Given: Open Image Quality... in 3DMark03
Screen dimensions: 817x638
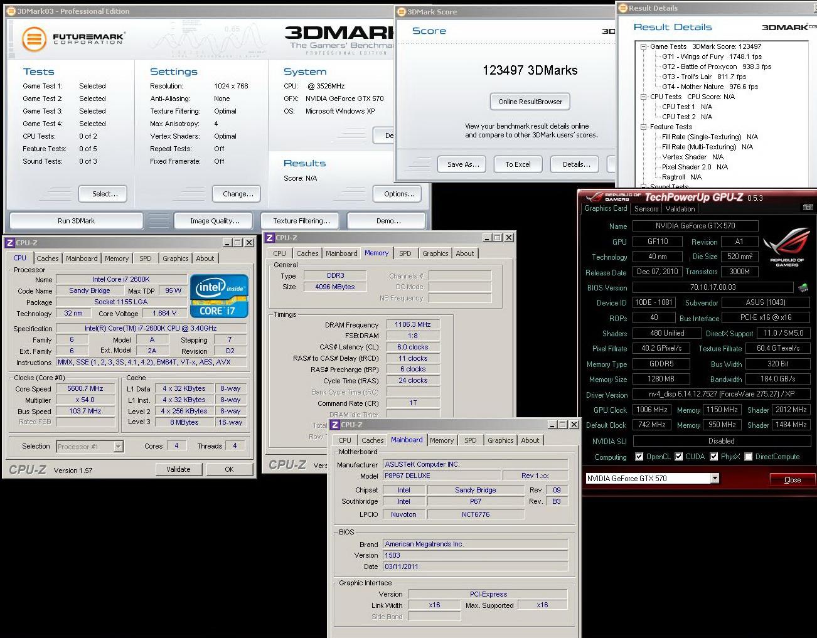Looking at the screenshot, I should 214,221.
